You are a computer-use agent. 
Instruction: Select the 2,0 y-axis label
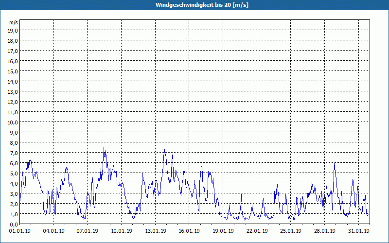click(15, 204)
